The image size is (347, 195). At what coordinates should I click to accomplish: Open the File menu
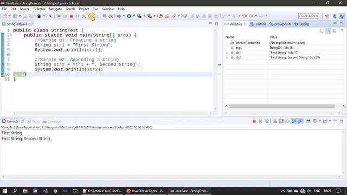(x=4, y=9)
